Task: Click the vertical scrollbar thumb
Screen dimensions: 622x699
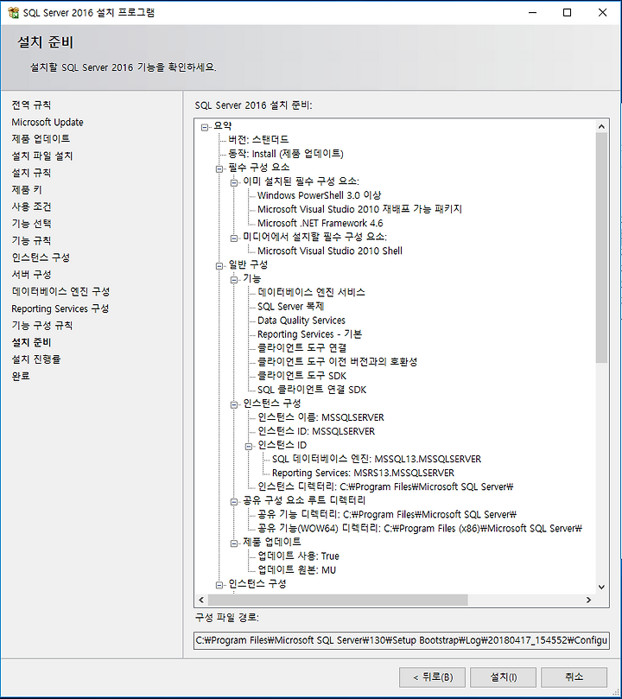Action: click(x=601, y=247)
